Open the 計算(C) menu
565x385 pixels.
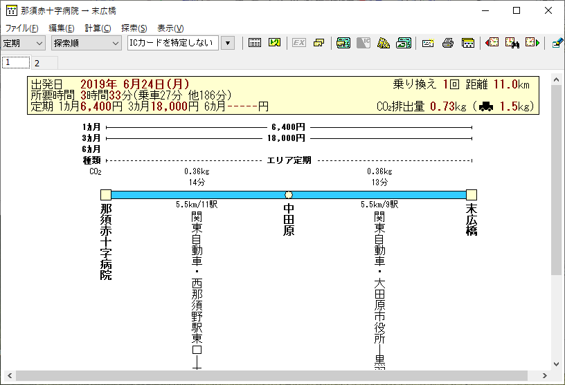pos(98,28)
